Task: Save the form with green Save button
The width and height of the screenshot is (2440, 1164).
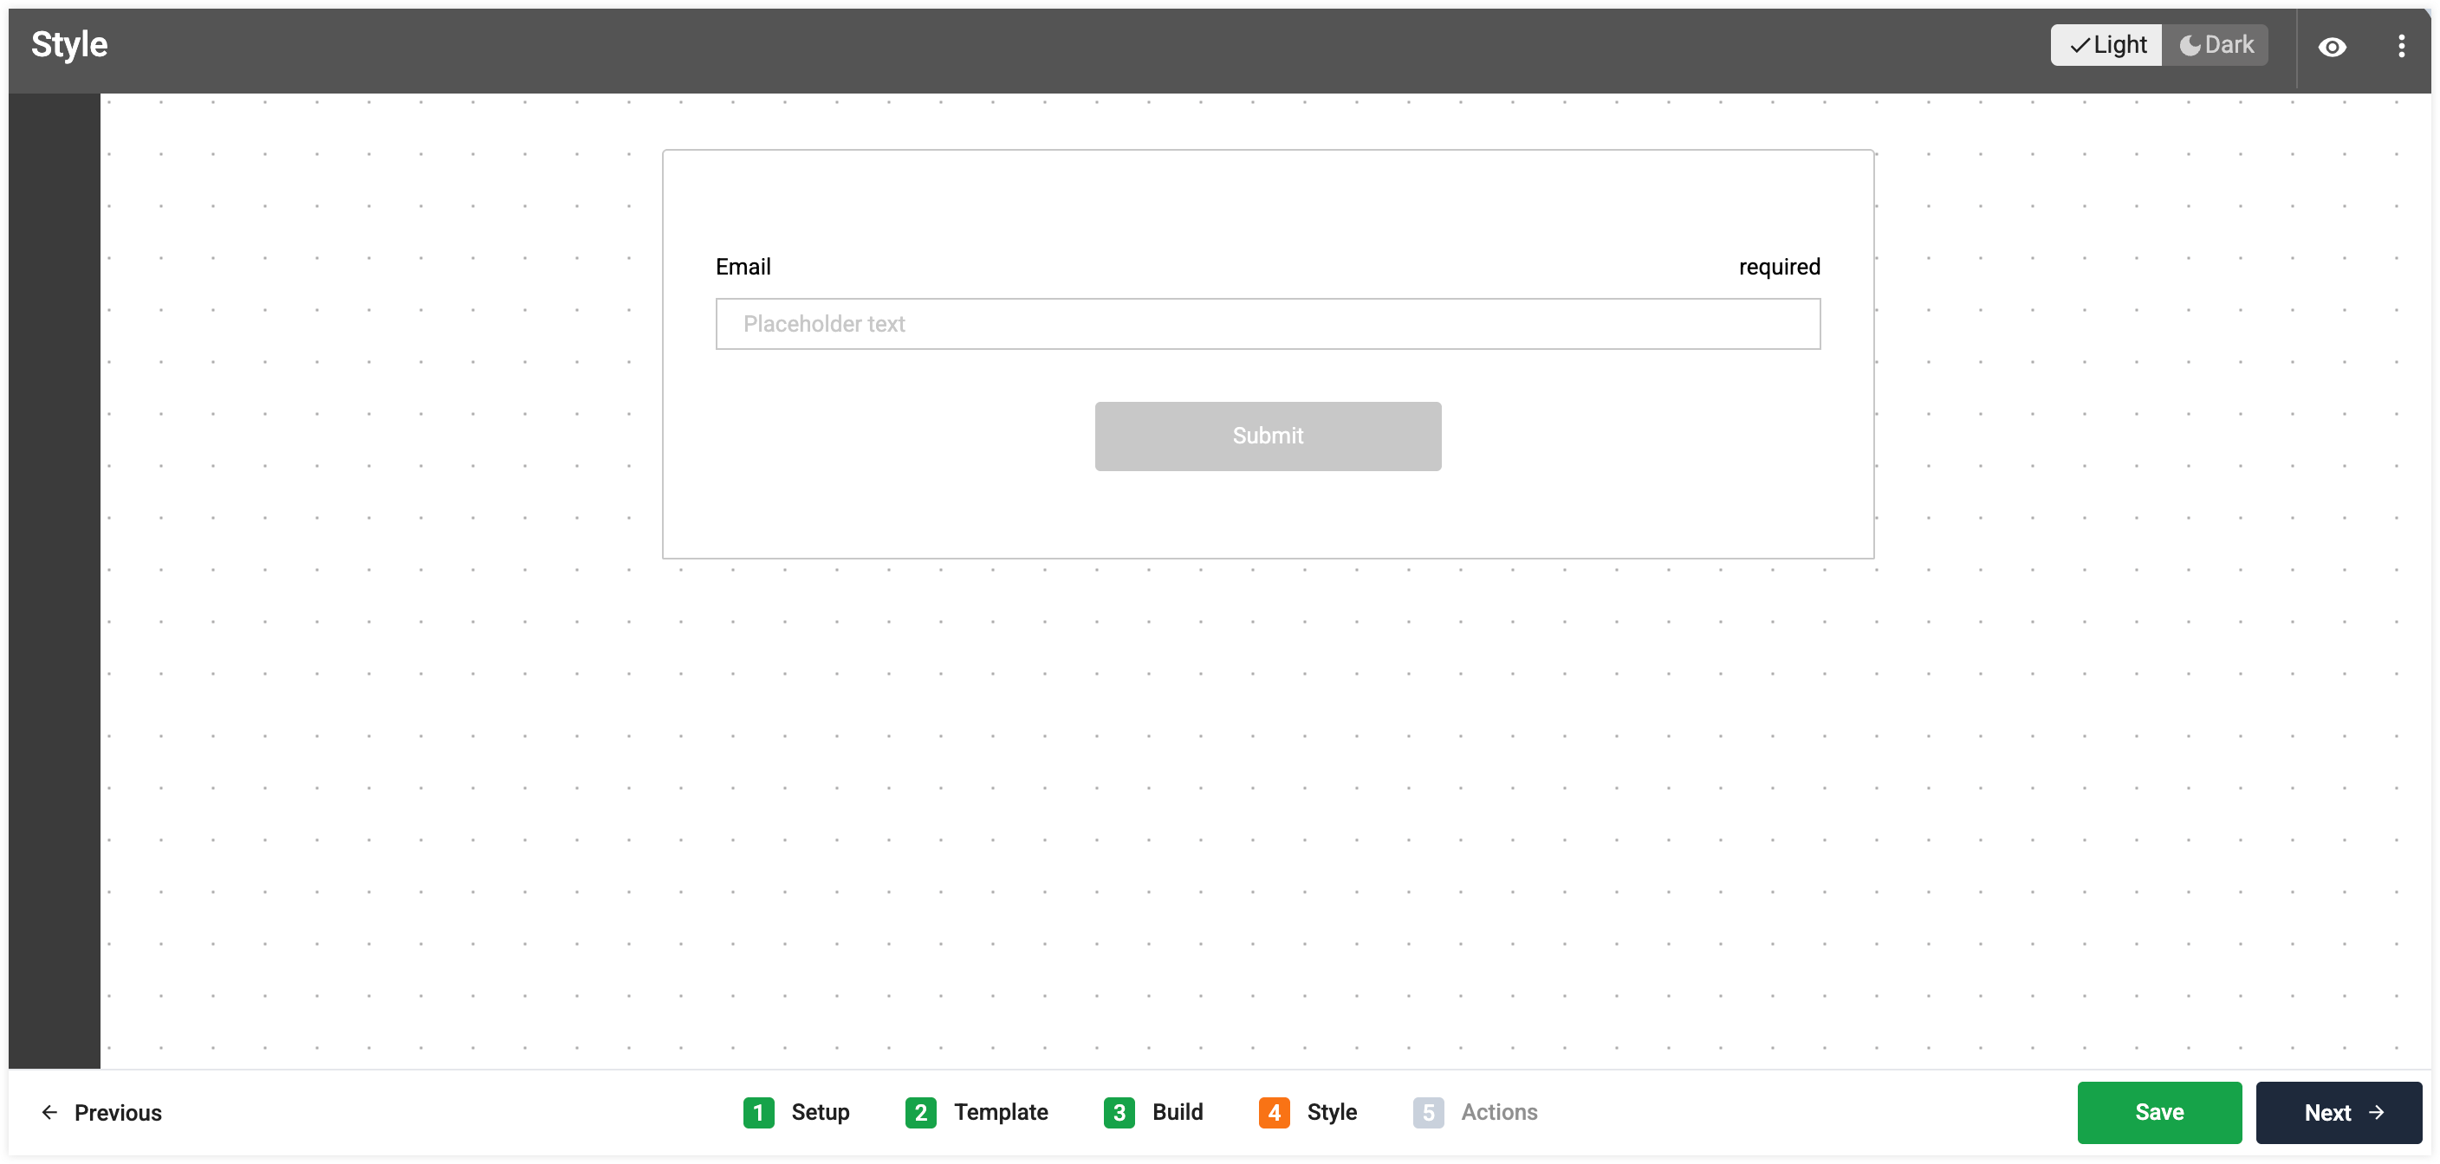Action: tap(2158, 1113)
